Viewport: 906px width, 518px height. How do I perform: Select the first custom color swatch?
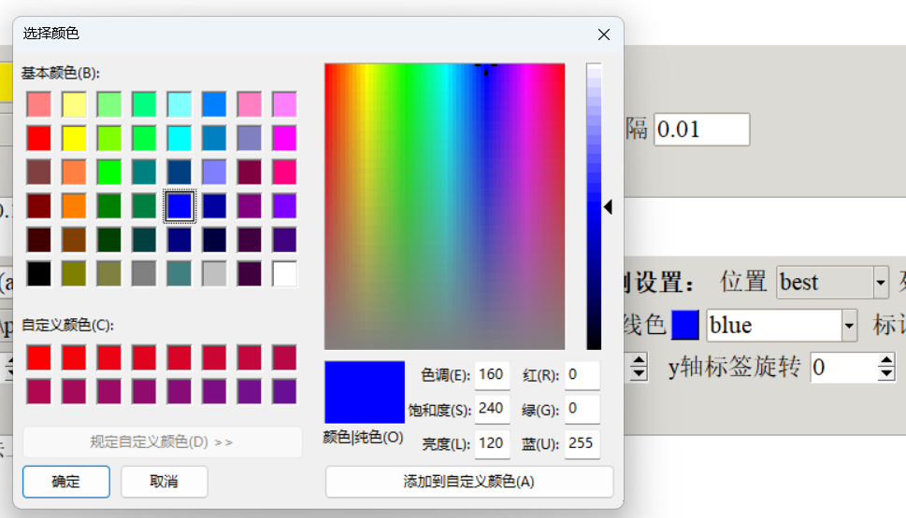[x=39, y=357]
